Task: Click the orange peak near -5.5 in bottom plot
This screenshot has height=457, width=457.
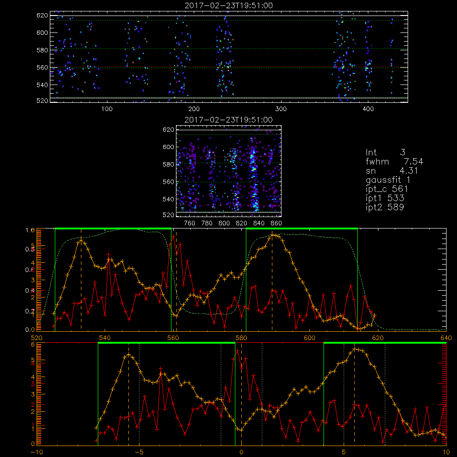Action: coord(129,355)
